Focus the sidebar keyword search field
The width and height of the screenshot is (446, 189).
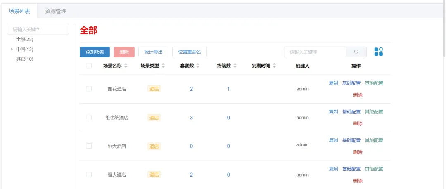point(38,29)
